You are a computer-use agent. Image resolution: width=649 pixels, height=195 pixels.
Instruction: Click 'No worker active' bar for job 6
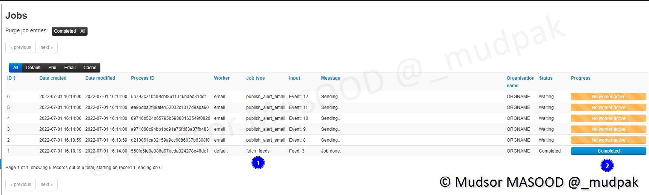(608, 97)
